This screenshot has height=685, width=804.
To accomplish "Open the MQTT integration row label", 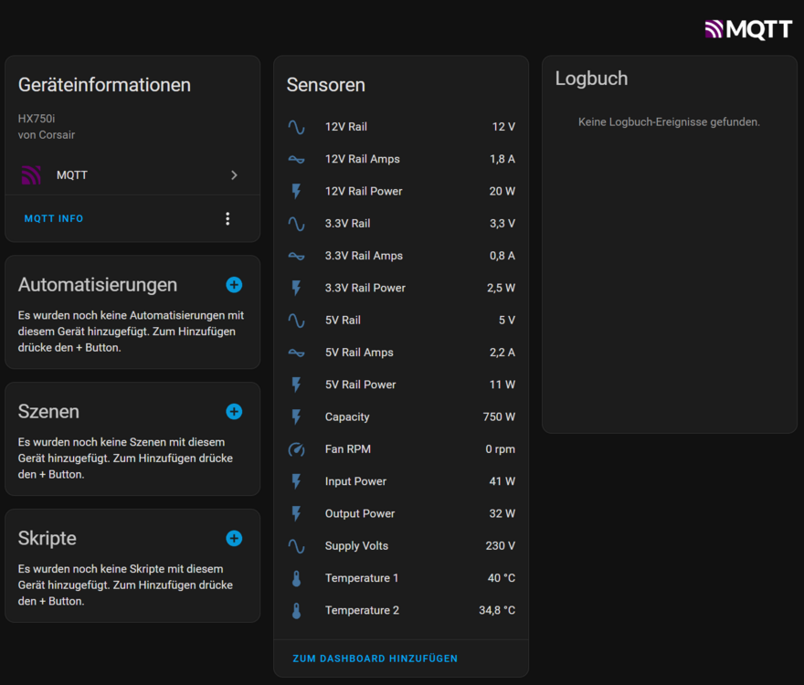I will coord(72,175).
